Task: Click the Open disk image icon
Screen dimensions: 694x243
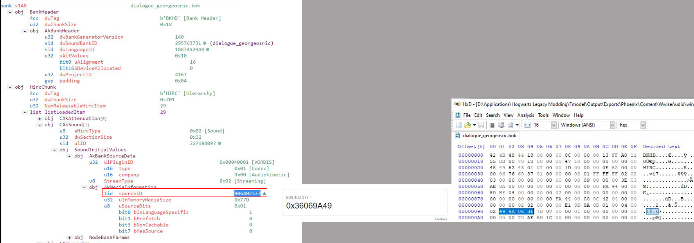Action: point(510,125)
